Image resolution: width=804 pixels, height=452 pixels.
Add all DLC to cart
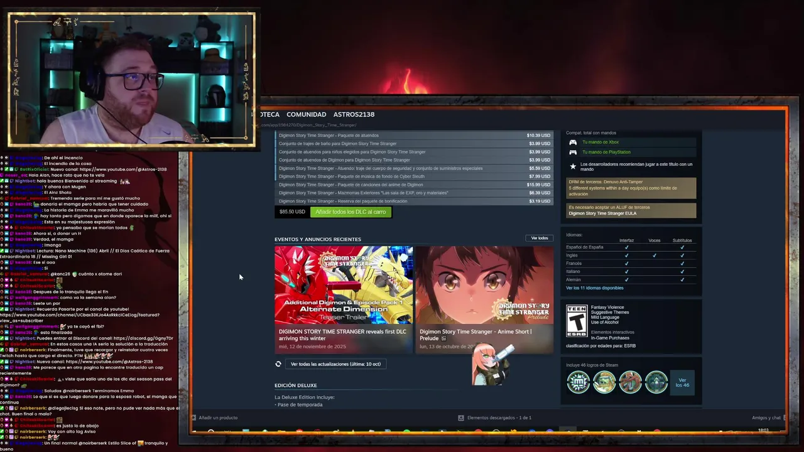tap(350, 212)
